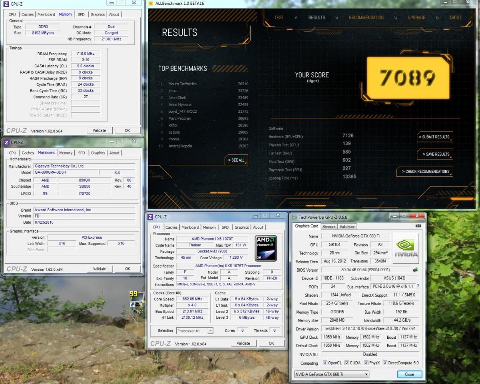Screen dimensions: 480x384
Task: Switch to Validation tab in GPU-Z
Action: 347,226
